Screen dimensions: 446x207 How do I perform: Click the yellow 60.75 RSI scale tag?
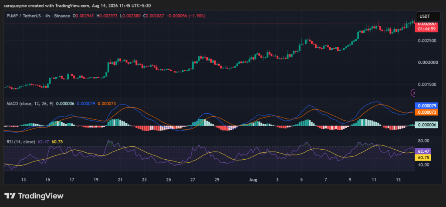tap(423, 158)
